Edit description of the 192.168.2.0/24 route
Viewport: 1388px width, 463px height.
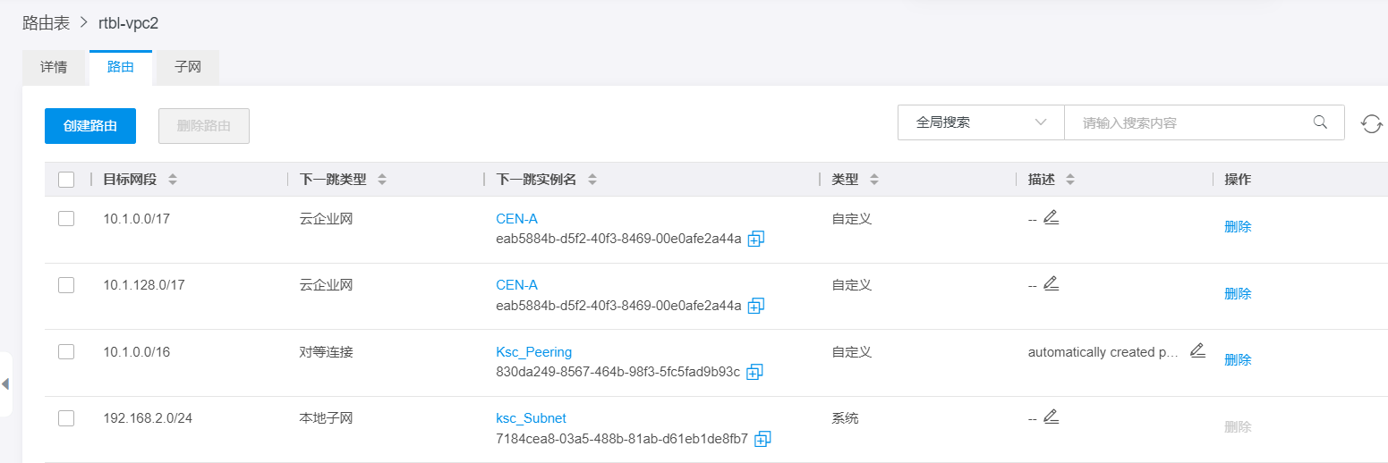(1052, 417)
